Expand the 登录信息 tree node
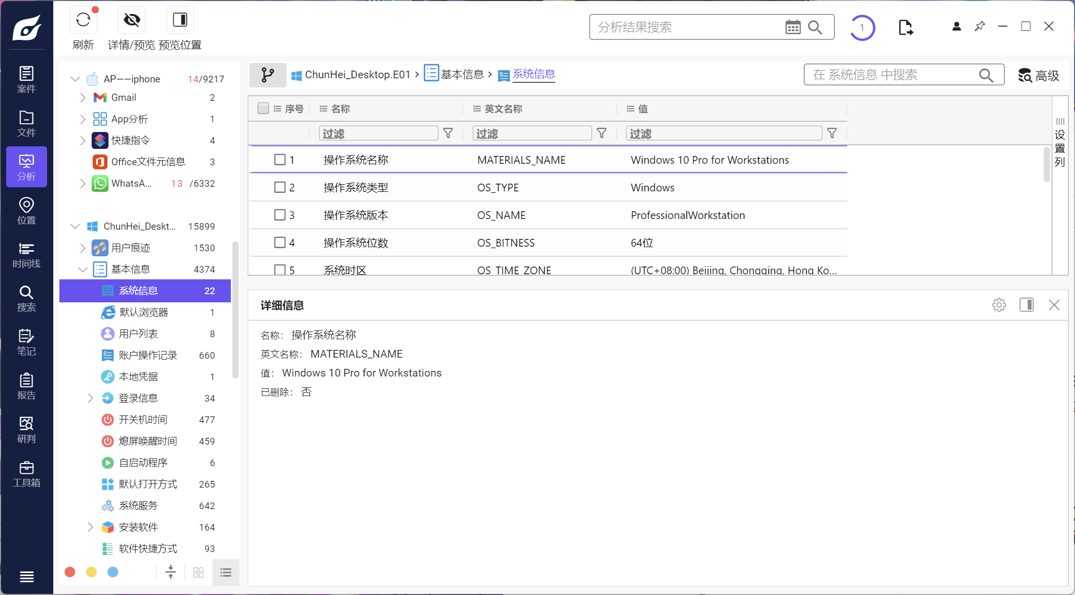The image size is (1075, 595). click(91, 398)
